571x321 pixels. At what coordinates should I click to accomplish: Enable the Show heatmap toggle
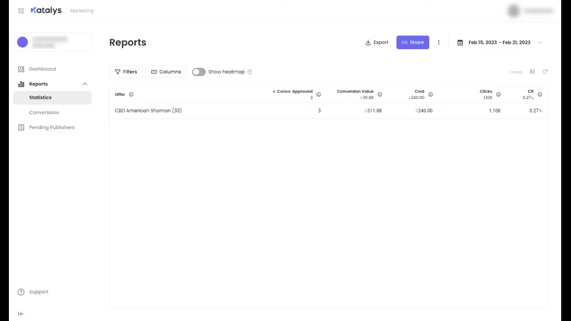(x=199, y=72)
